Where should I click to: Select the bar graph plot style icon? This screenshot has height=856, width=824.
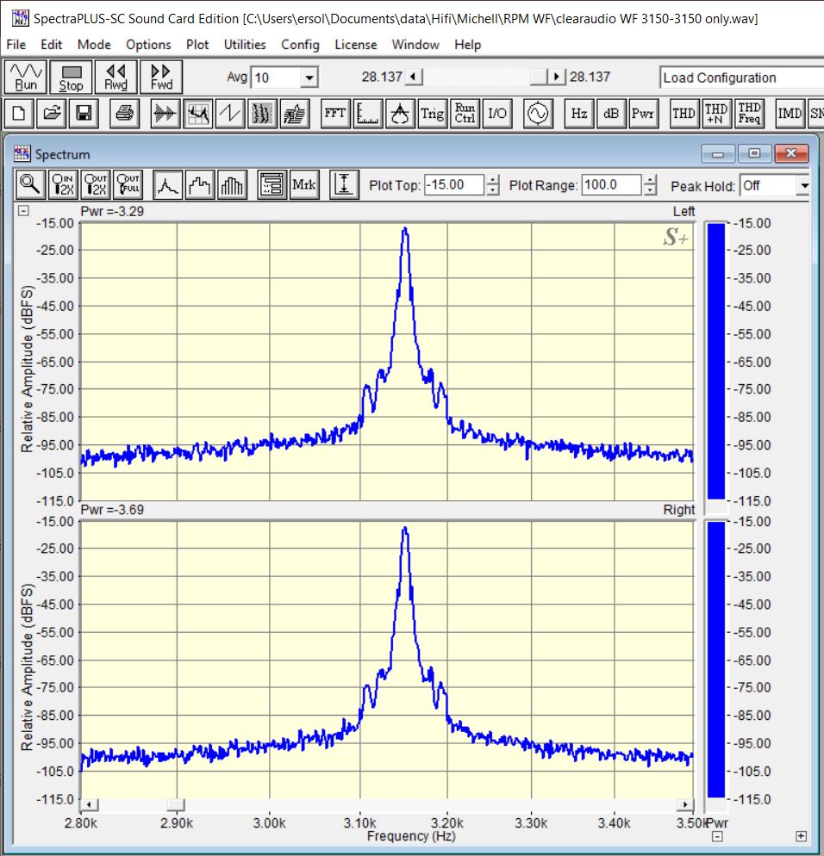(x=233, y=184)
